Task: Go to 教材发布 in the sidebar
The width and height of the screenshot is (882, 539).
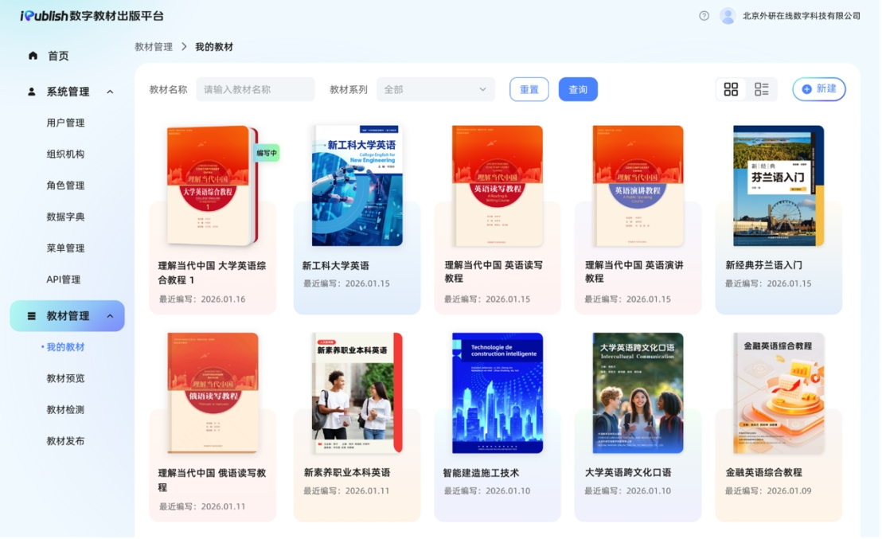Action: (65, 441)
